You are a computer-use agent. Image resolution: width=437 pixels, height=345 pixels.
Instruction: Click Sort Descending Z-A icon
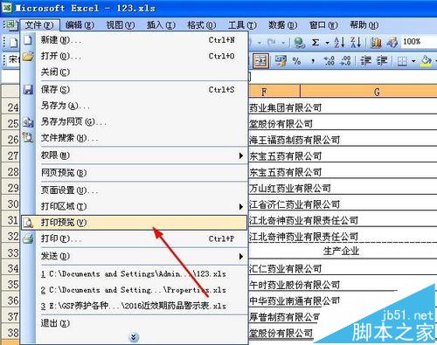[x=356, y=43]
